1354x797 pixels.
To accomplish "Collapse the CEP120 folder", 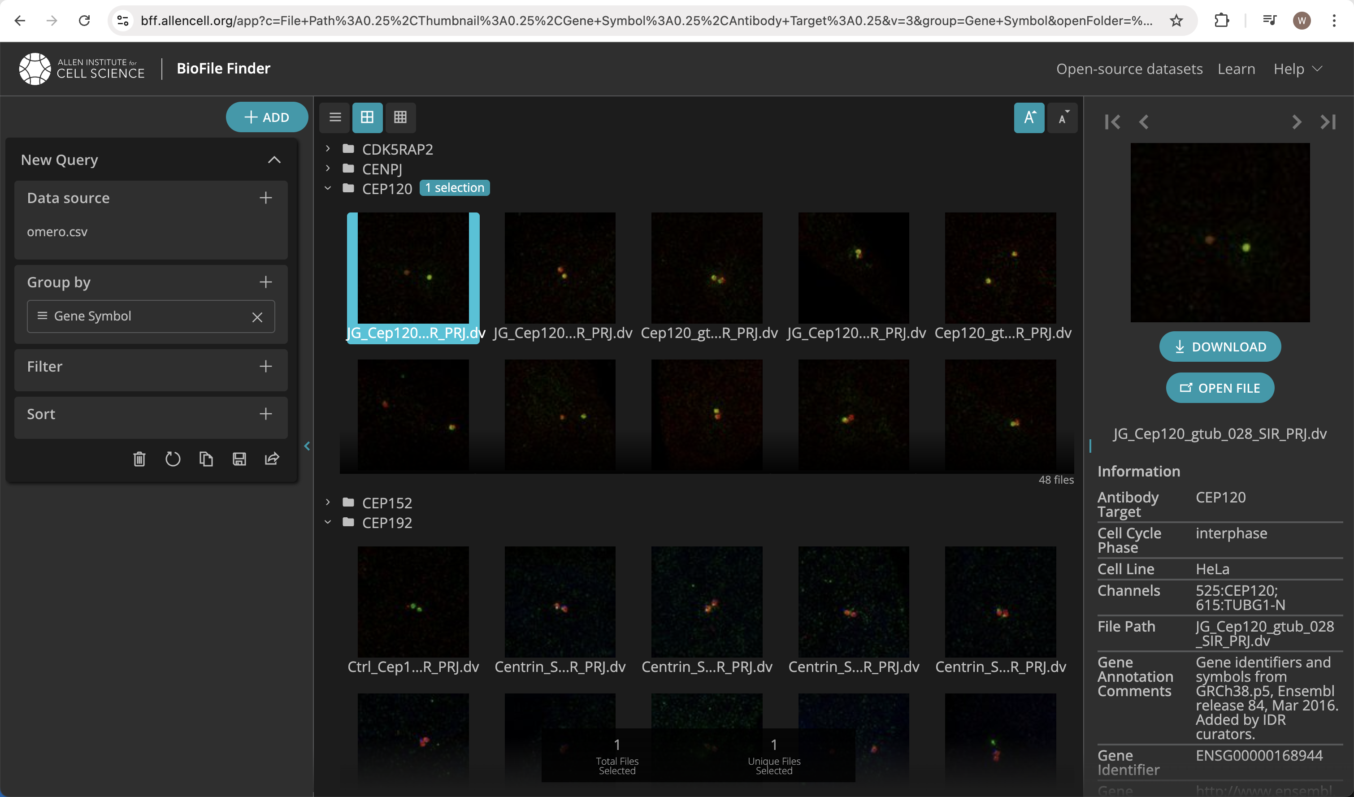I will tap(328, 188).
